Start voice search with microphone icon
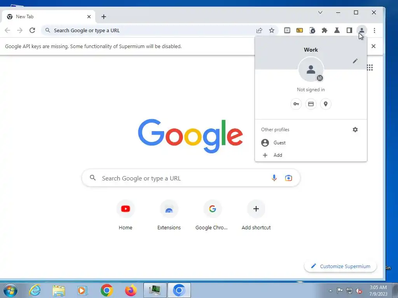 click(274, 178)
